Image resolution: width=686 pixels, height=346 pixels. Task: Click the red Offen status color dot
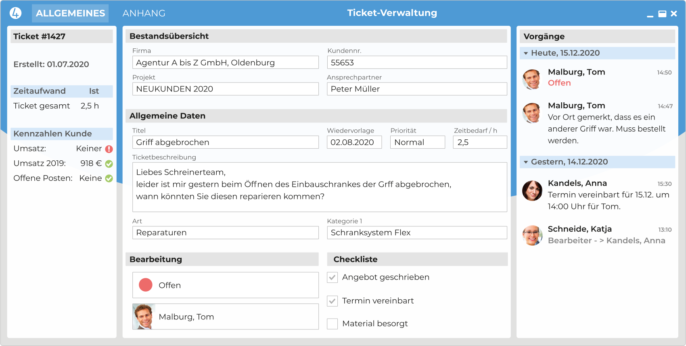(x=146, y=285)
